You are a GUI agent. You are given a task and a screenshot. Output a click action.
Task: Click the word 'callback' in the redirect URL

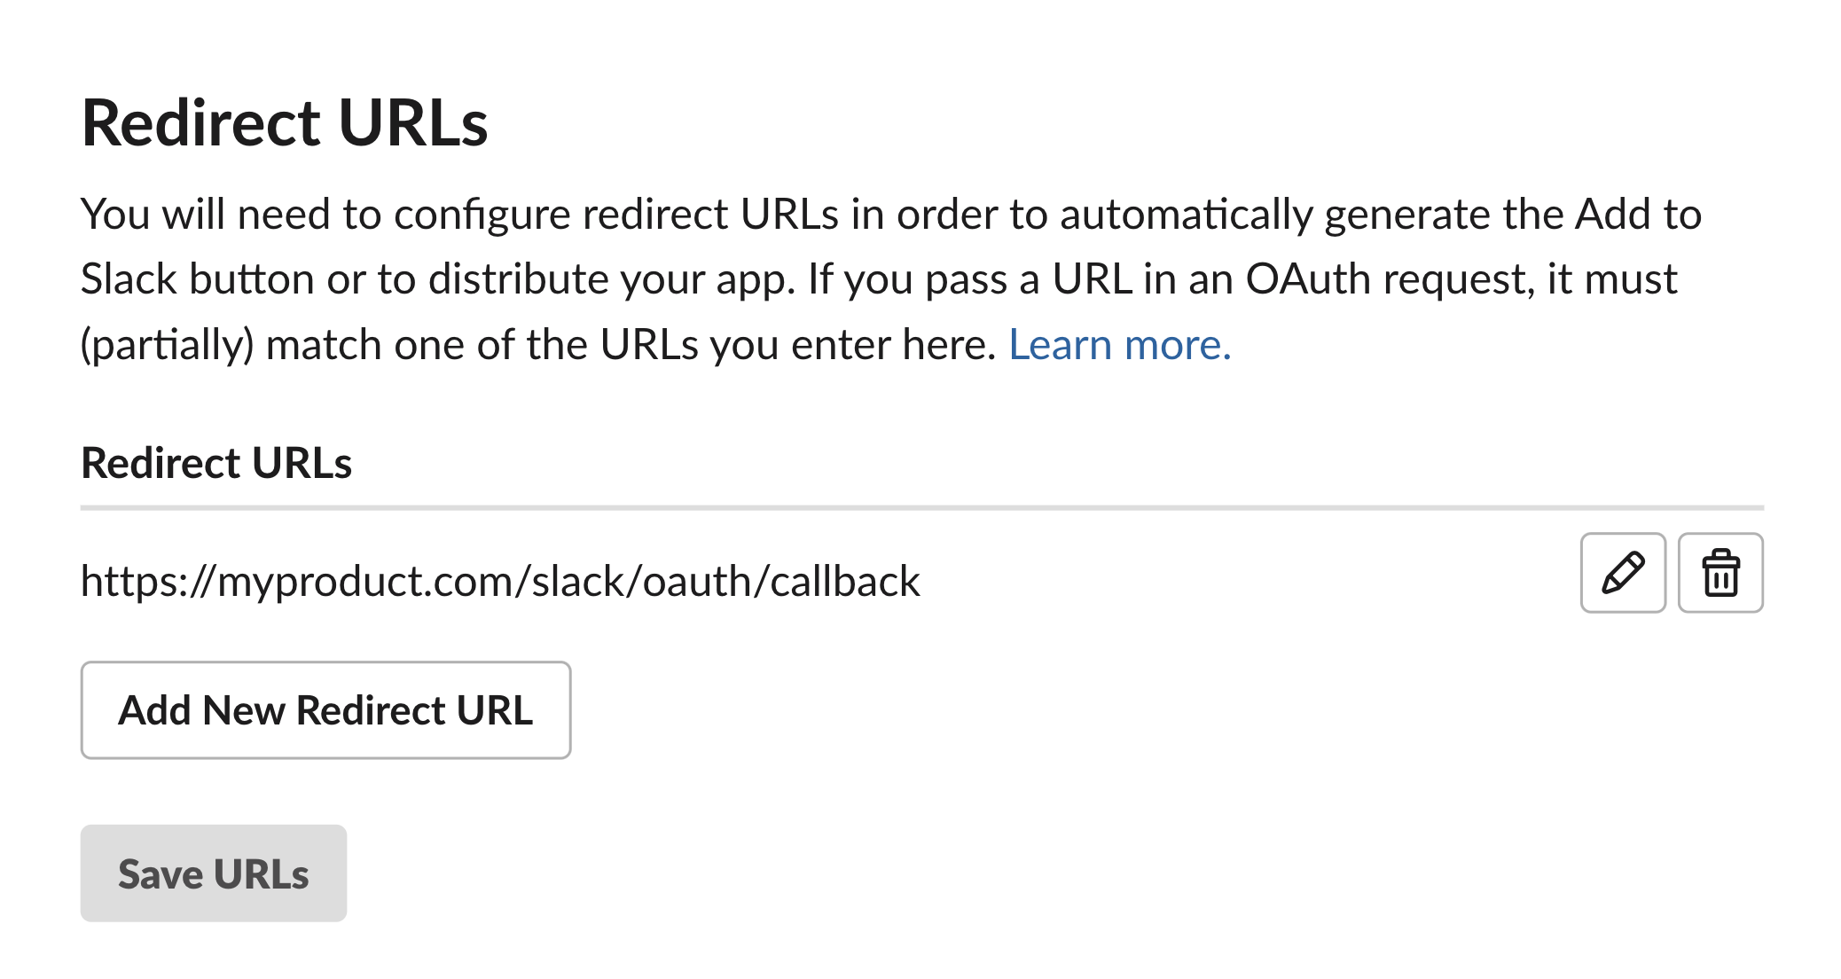click(845, 582)
